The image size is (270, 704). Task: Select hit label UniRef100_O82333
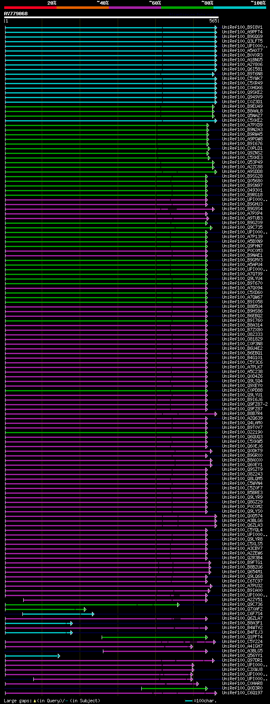coord(242,335)
